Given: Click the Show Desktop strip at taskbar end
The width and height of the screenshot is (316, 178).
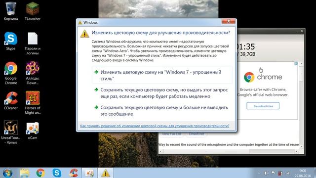Looking at the screenshot, I should (x=315, y=173).
